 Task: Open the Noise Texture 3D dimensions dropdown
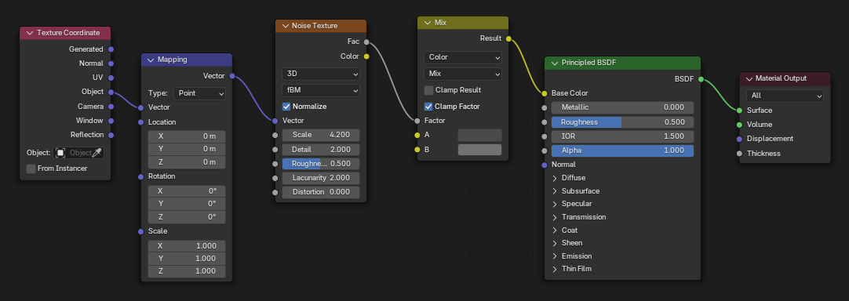tap(321, 74)
